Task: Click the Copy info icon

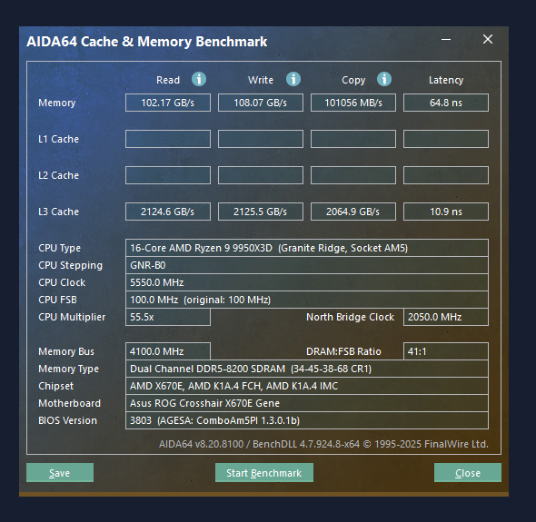Action: 384,79
